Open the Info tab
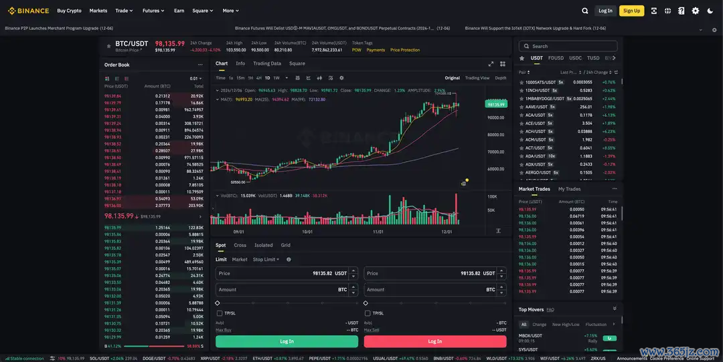723x362 pixels. pyautogui.click(x=240, y=63)
